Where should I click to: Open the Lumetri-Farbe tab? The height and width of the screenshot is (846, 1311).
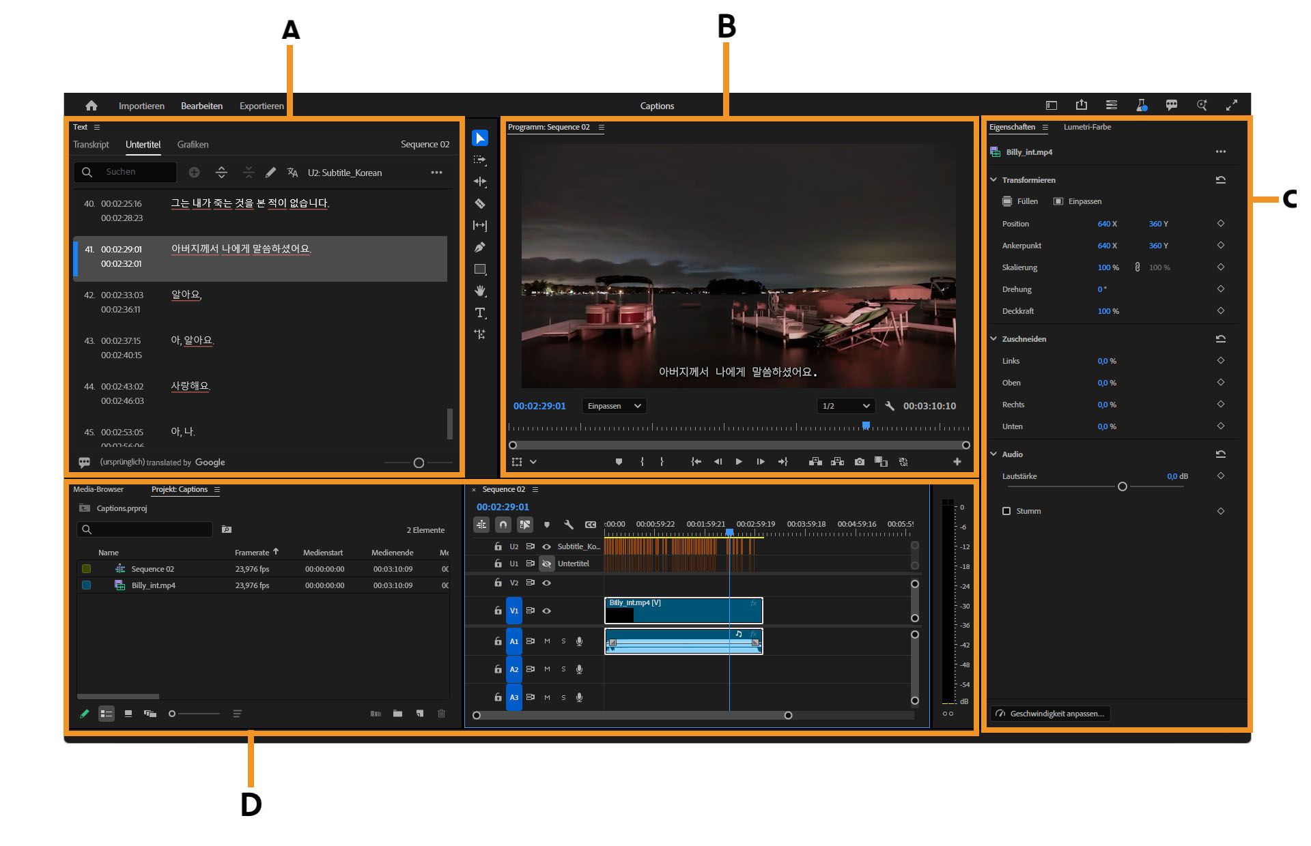(x=1087, y=127)
